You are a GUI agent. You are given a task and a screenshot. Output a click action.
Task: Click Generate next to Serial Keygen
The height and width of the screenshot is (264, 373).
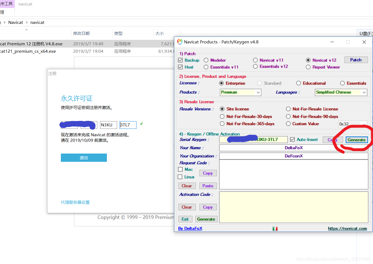(x=357, y=140)
